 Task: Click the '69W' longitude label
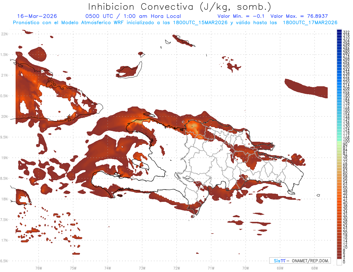pos(280,268)
